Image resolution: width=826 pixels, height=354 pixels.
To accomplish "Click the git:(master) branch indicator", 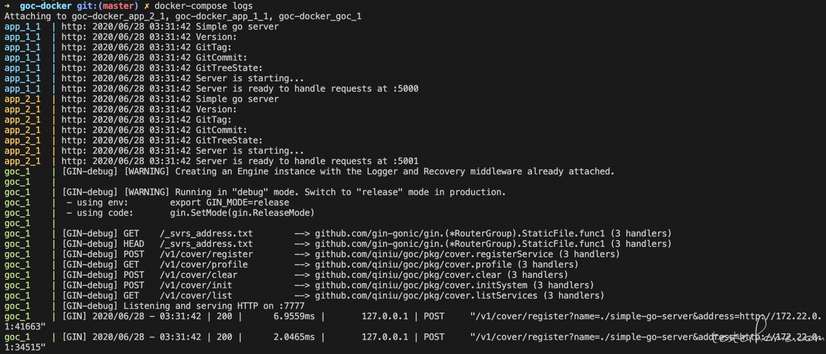I will 108,6.
